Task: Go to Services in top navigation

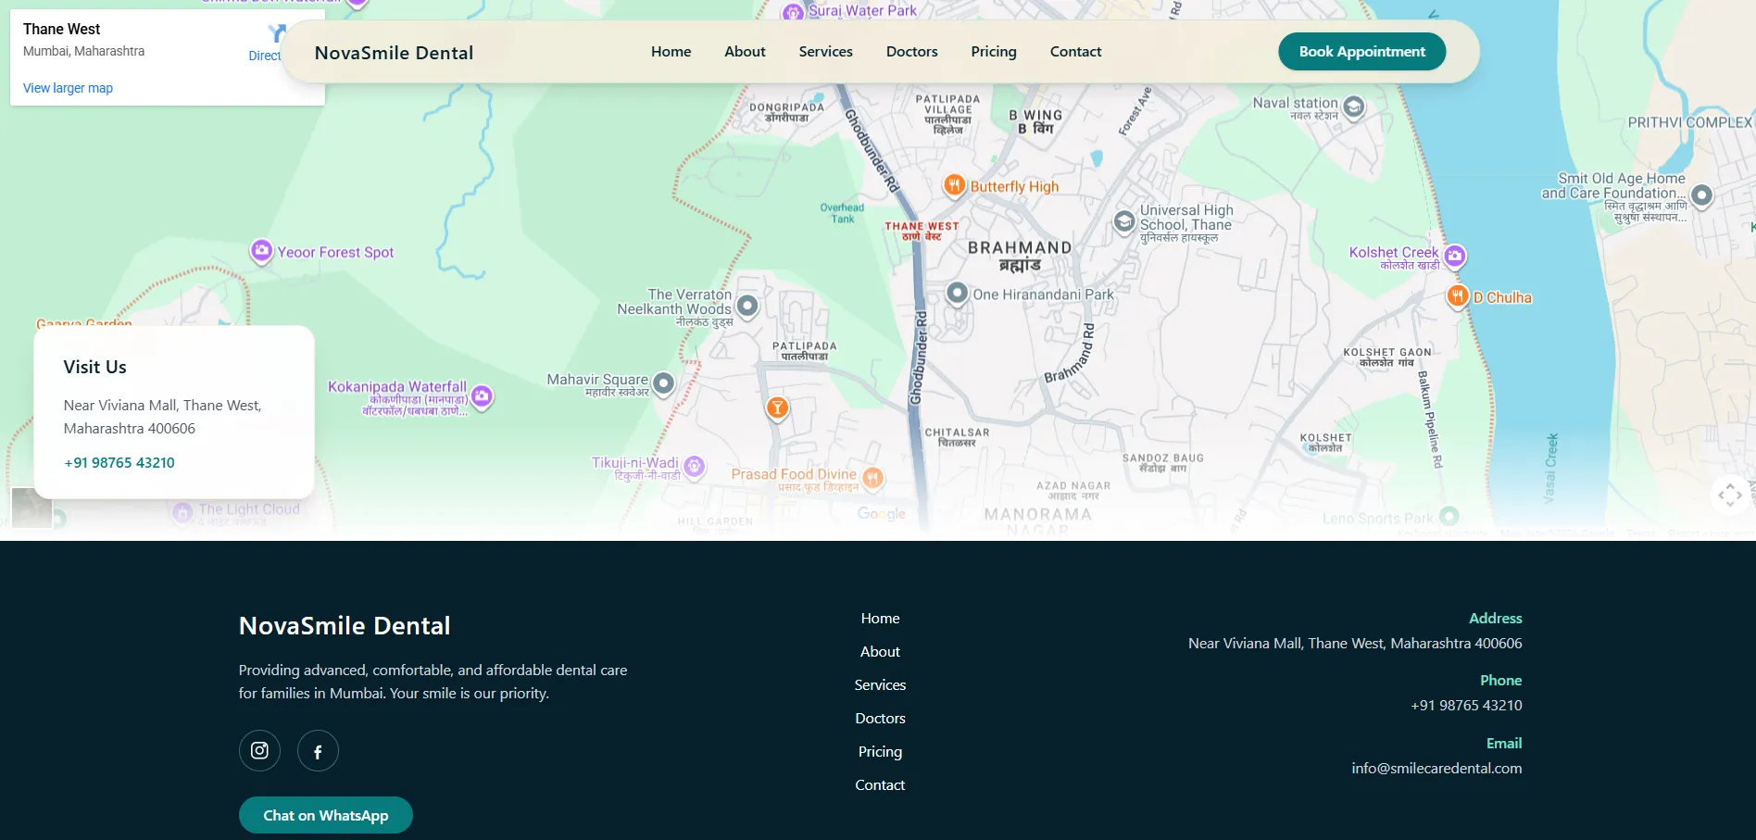Action: [x=825, y=52]
